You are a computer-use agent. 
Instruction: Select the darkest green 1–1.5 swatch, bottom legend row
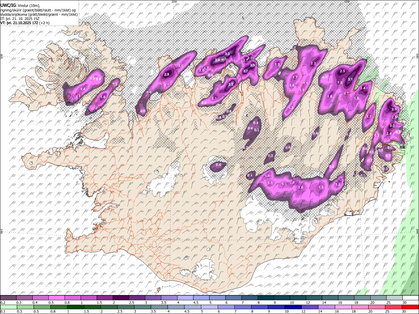(x=76, y=307)
